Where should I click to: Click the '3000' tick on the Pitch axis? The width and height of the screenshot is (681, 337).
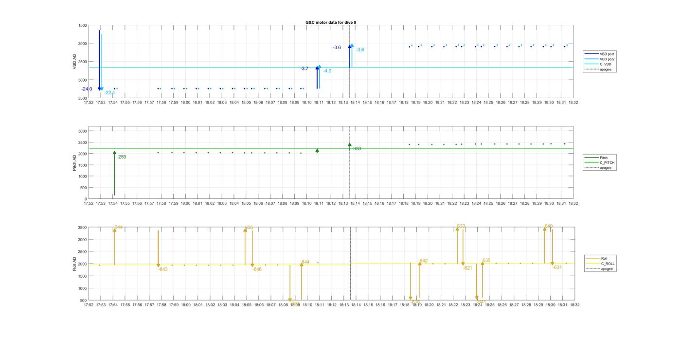coord(83,131)
